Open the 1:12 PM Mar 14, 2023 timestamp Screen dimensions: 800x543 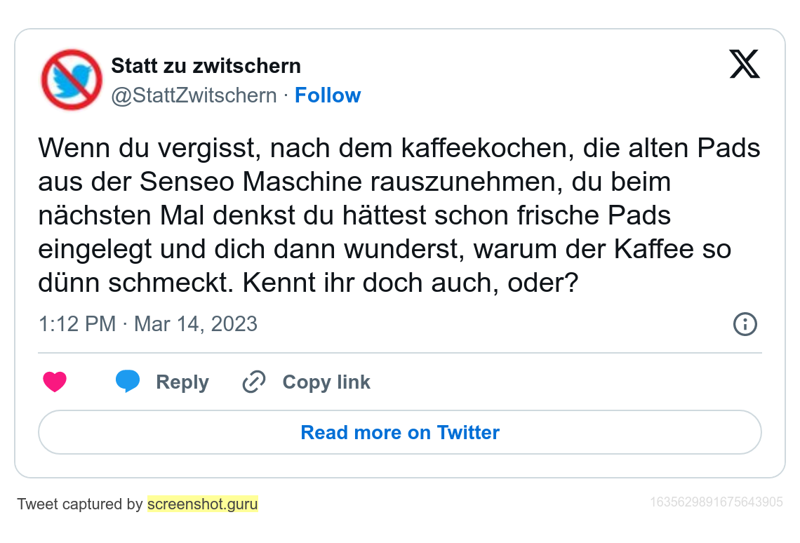tap(148, 324)
